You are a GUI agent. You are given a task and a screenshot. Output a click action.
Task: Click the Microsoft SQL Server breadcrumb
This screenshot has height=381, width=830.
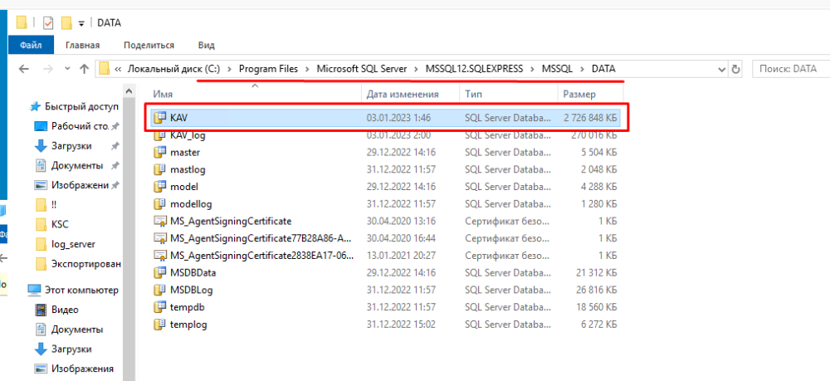pos(362,69)
